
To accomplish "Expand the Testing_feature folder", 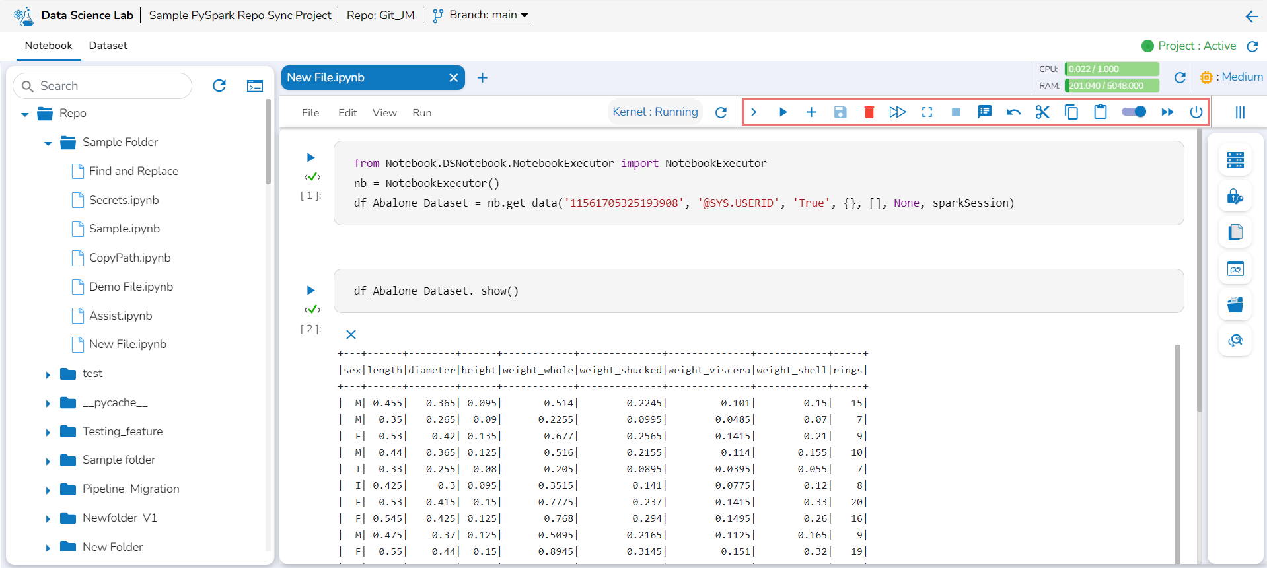I will (x=48, y=433).
